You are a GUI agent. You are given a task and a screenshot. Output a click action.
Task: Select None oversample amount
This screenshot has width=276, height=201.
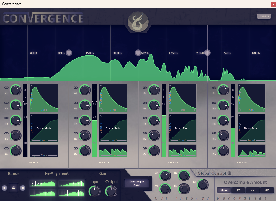click(x=224, y=190)
